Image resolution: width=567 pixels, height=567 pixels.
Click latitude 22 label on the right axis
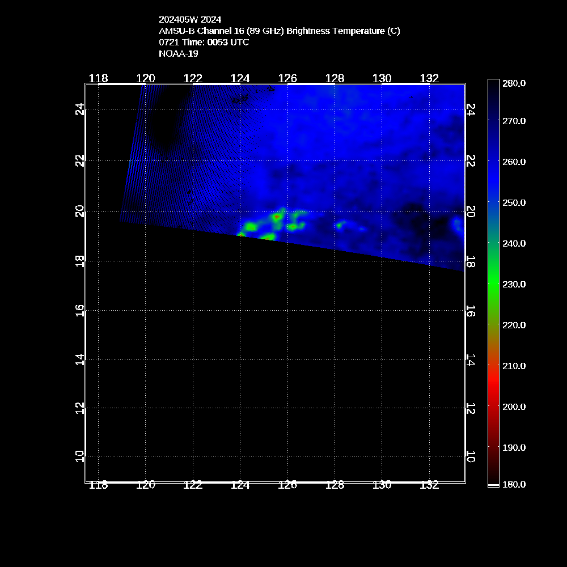(x=470, y=161)
